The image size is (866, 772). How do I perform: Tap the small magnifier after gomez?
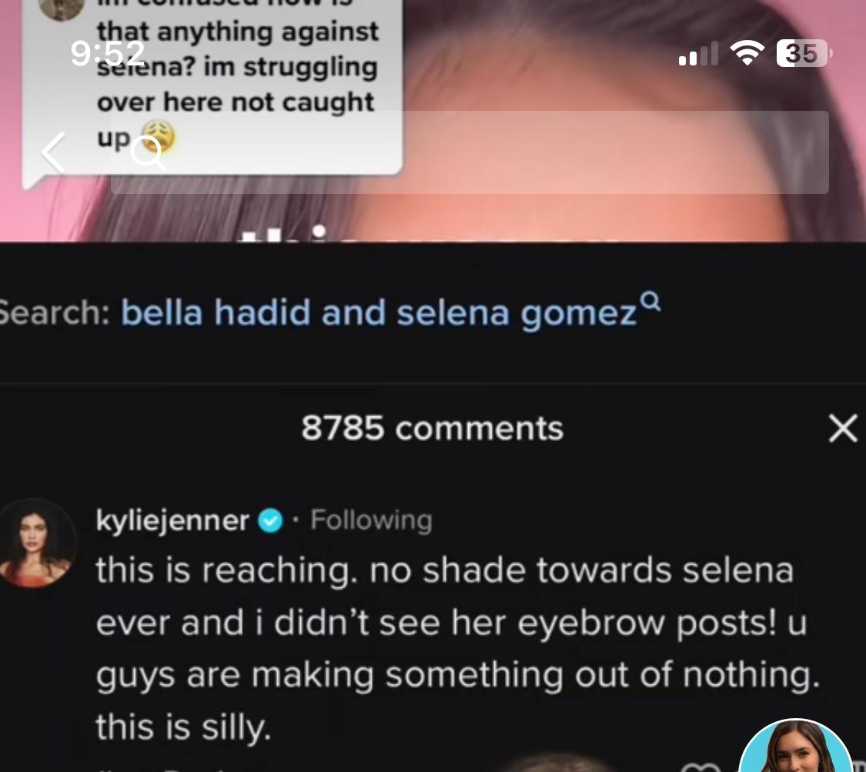coord(650,302)
